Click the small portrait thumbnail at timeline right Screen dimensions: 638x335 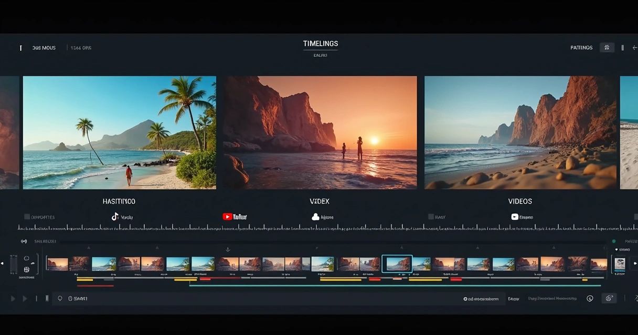coord(620,264)
